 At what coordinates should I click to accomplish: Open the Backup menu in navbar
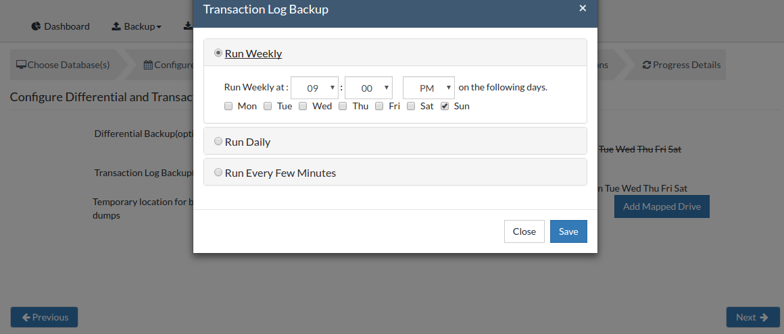point(137,26)
